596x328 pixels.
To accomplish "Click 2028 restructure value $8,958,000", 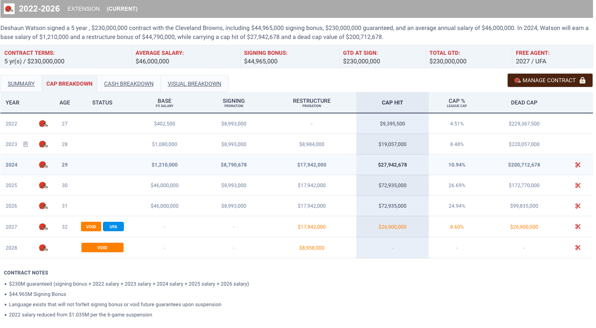I will click(312, 248).
